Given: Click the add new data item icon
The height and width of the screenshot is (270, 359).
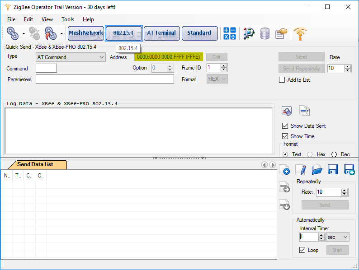Looking at the screenshot, I should pyautogui.click(x=284, y=170).
